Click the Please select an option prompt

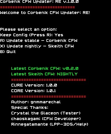point(28,30)
